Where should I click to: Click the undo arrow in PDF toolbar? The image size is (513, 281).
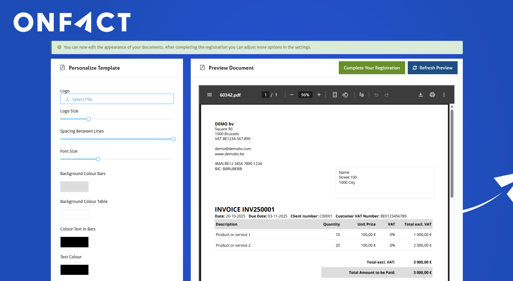(376, 95)
